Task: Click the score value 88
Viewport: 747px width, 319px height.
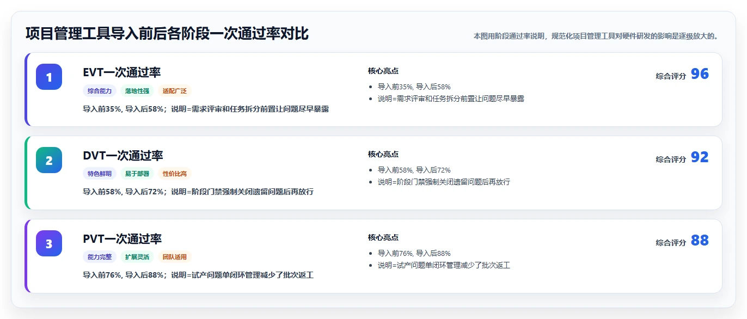Action: pos(700,241)
